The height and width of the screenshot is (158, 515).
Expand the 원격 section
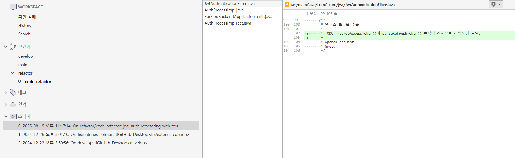(x=6, y=105)
